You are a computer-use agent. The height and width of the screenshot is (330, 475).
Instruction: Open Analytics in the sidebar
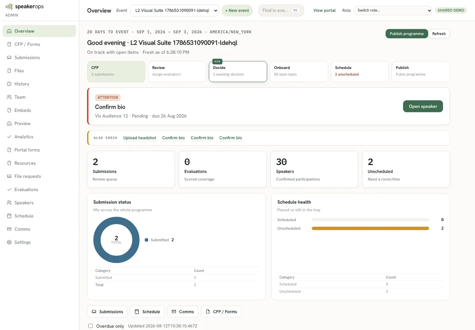click(39, 137)
